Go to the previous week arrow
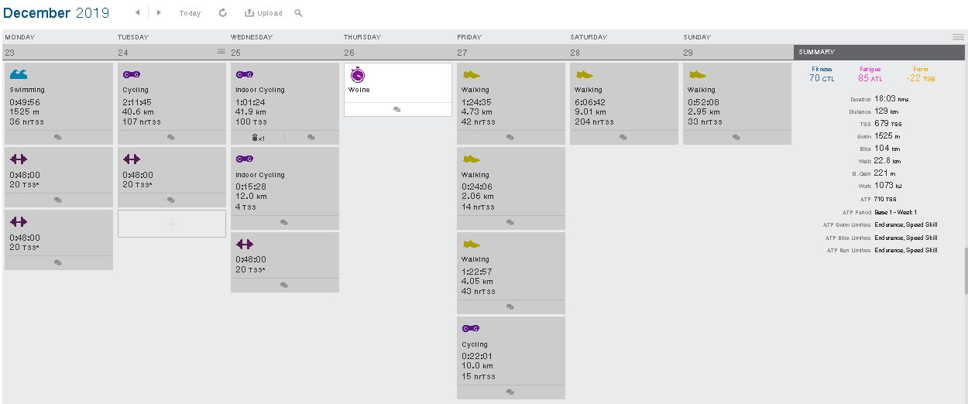 137,13
